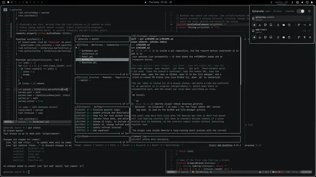Screen dimensions: 316x177
Task: Click the '1:gitarchy' tmux window label
Action: (x=16, y=10)
